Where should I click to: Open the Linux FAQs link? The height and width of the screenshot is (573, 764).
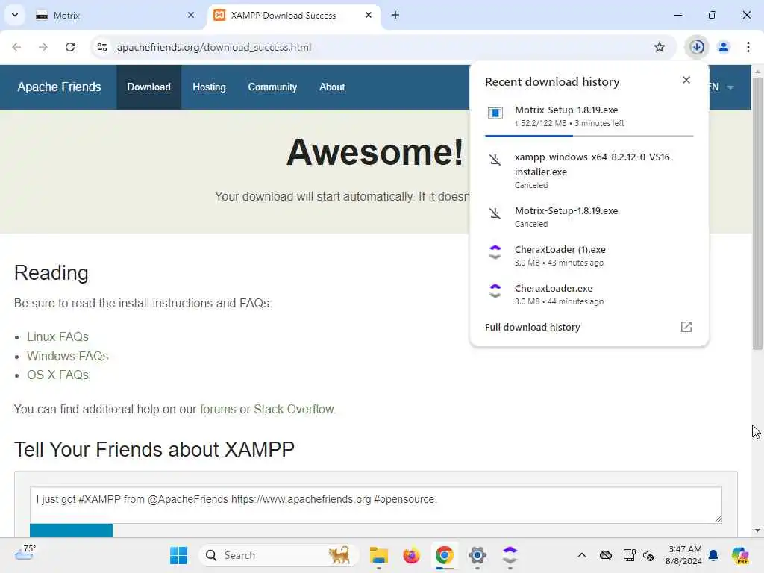coord(57,336)
